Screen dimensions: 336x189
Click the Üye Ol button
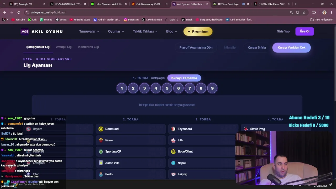[x=304, y=31]
